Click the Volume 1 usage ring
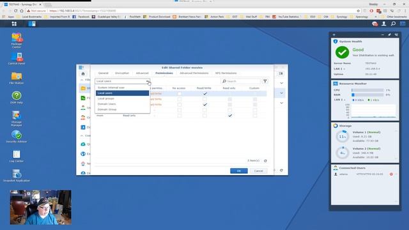 pyautogui.click(x=343, y=137)
